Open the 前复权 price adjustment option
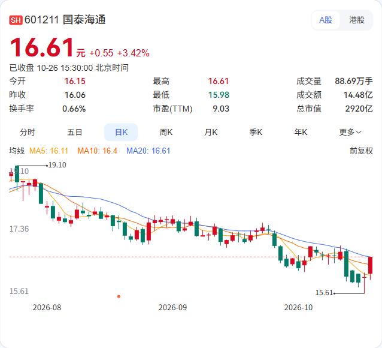Screen dimensions: 382x348 (361, 151)
